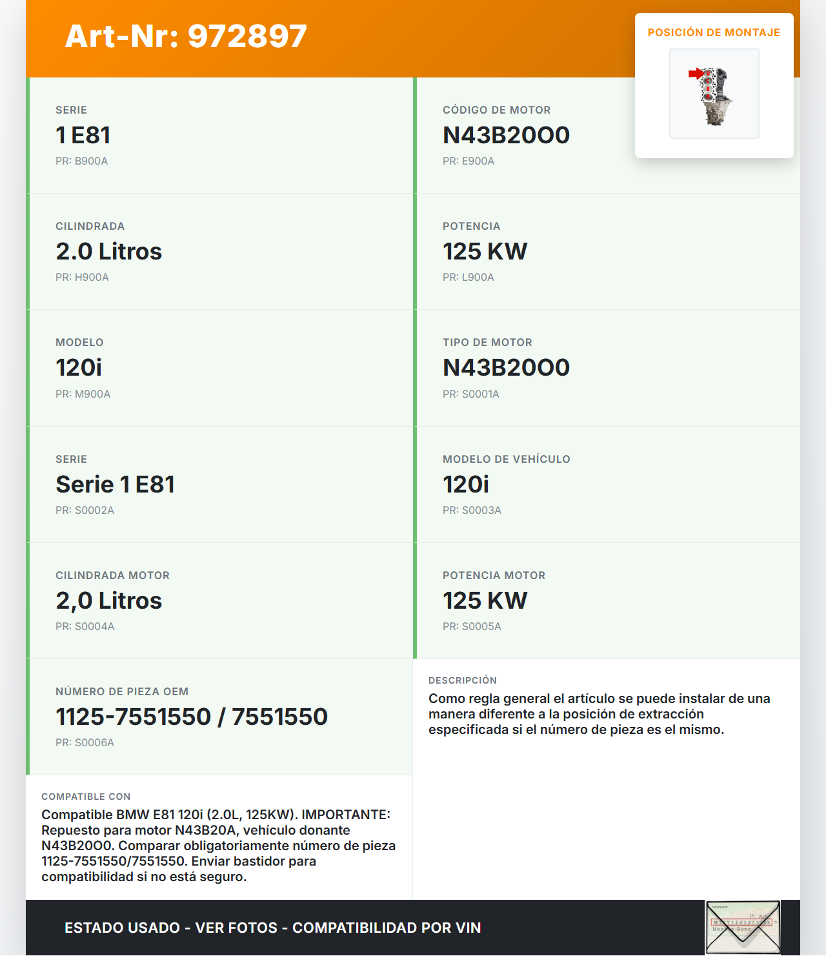826x956 pixels.
Task: Click the TIPO DE MOTOR N43B20OO value
Action: (x=506, y=367)
